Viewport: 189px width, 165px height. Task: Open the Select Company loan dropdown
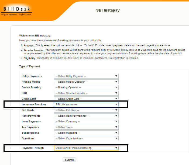86,122
